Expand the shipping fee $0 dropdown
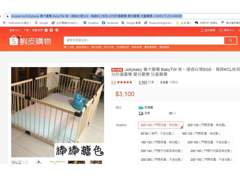Screen dimensions: 240x179 pos(172,113)
